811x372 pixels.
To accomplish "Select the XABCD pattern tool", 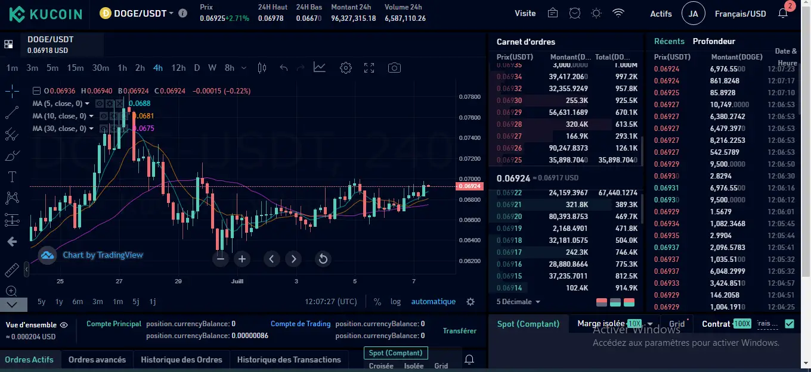I will coord(12,198).
